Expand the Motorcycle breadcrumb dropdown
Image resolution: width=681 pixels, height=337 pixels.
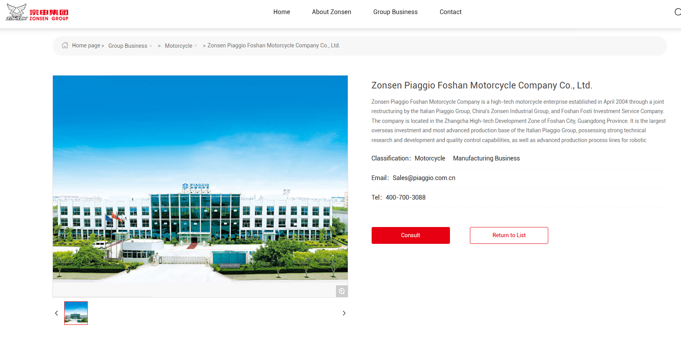pyautogui.click(x=195, y=46)
